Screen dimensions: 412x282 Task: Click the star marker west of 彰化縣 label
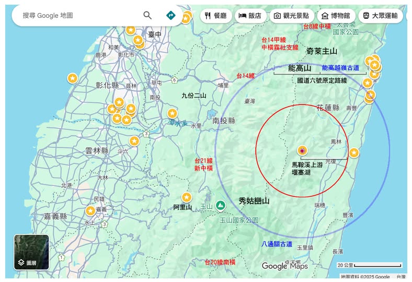coord(73,78)
